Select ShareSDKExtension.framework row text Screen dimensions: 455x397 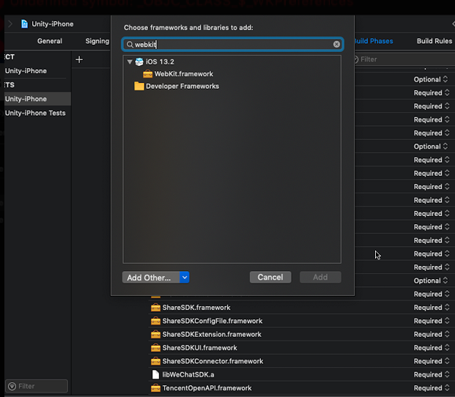(x=212, y=334)
